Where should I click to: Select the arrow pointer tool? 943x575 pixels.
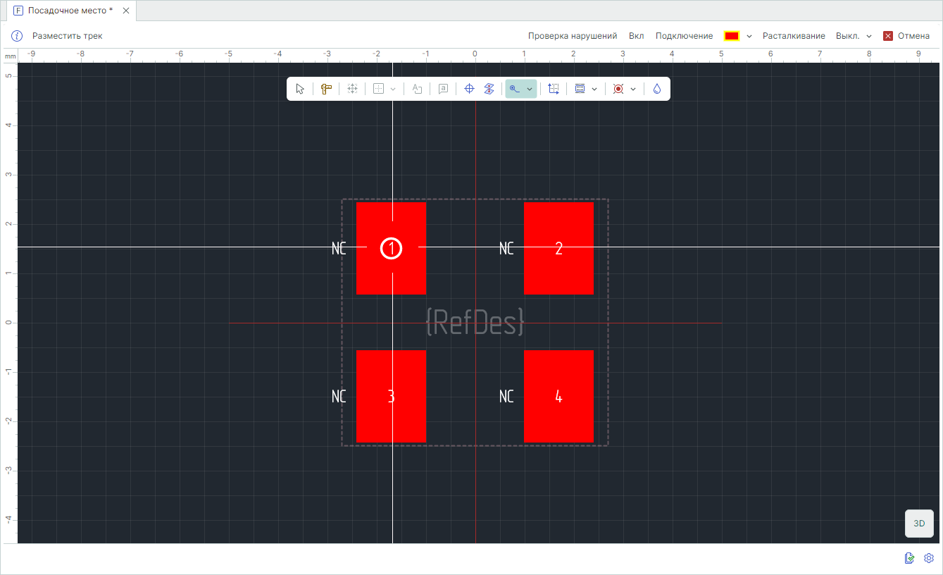(300, 89)
